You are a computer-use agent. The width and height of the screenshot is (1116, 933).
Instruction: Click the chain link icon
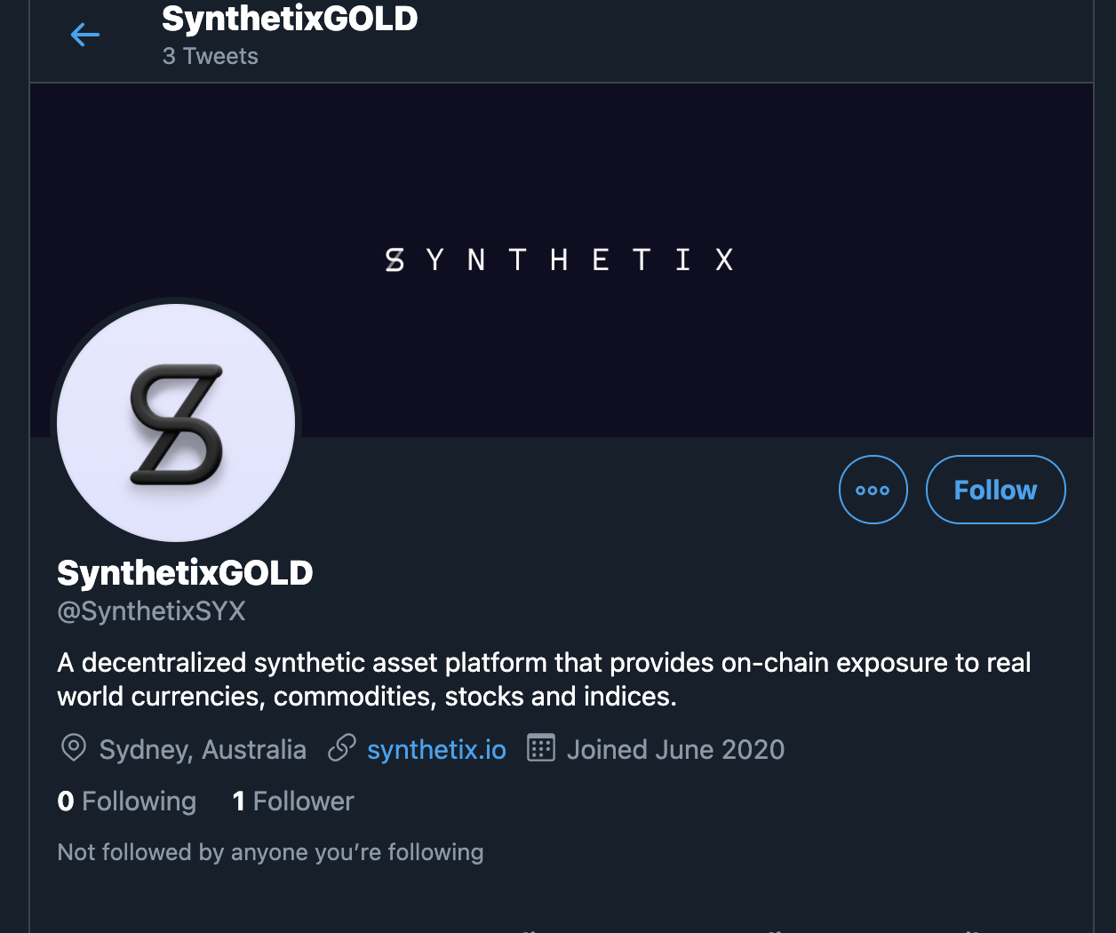tap(342, 748)
